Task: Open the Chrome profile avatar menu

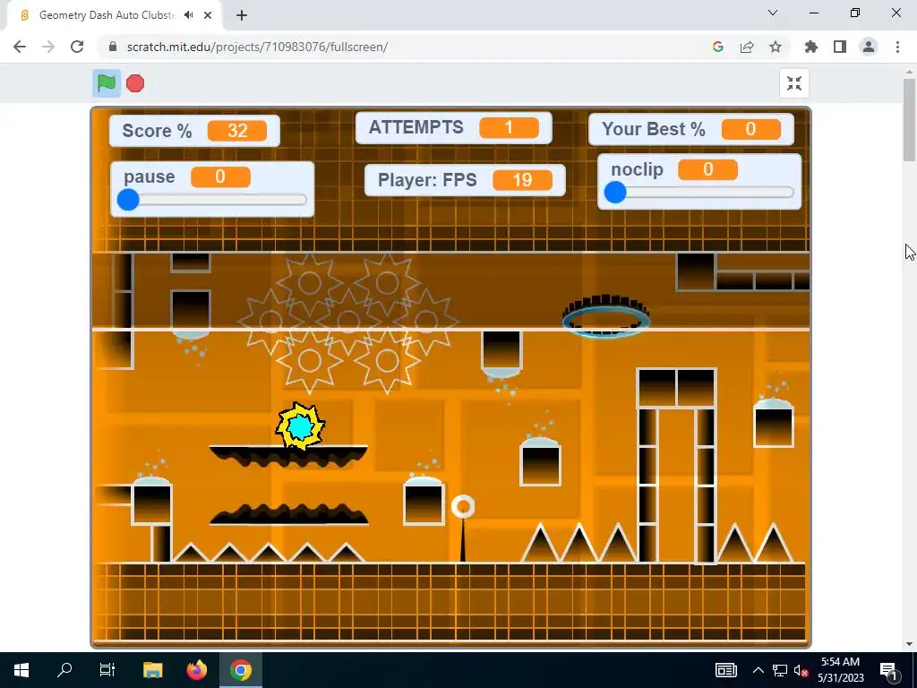Action: [869, 47]
